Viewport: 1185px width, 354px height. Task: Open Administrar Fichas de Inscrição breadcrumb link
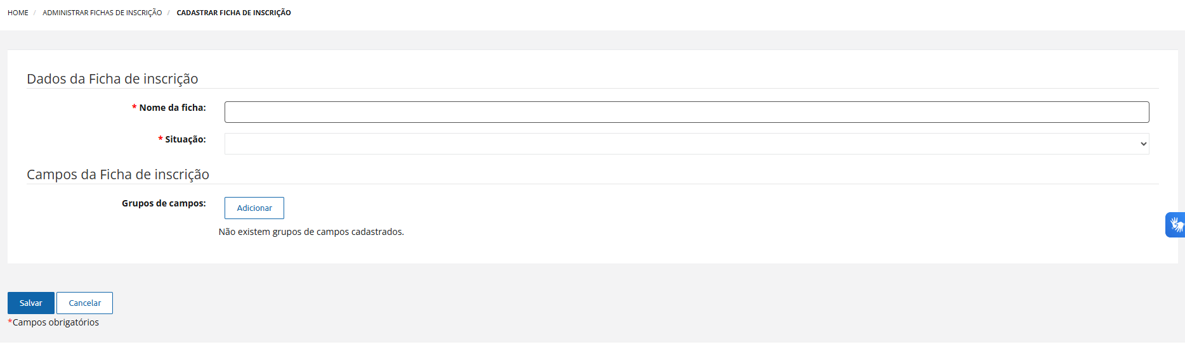click(102, 13)
